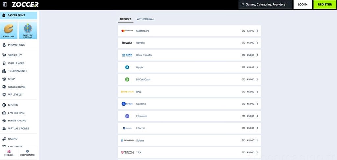Open the Easter Spins banner
Viewport: 337px width, 160px height.
pyautogui.click(x=18, y=15)
